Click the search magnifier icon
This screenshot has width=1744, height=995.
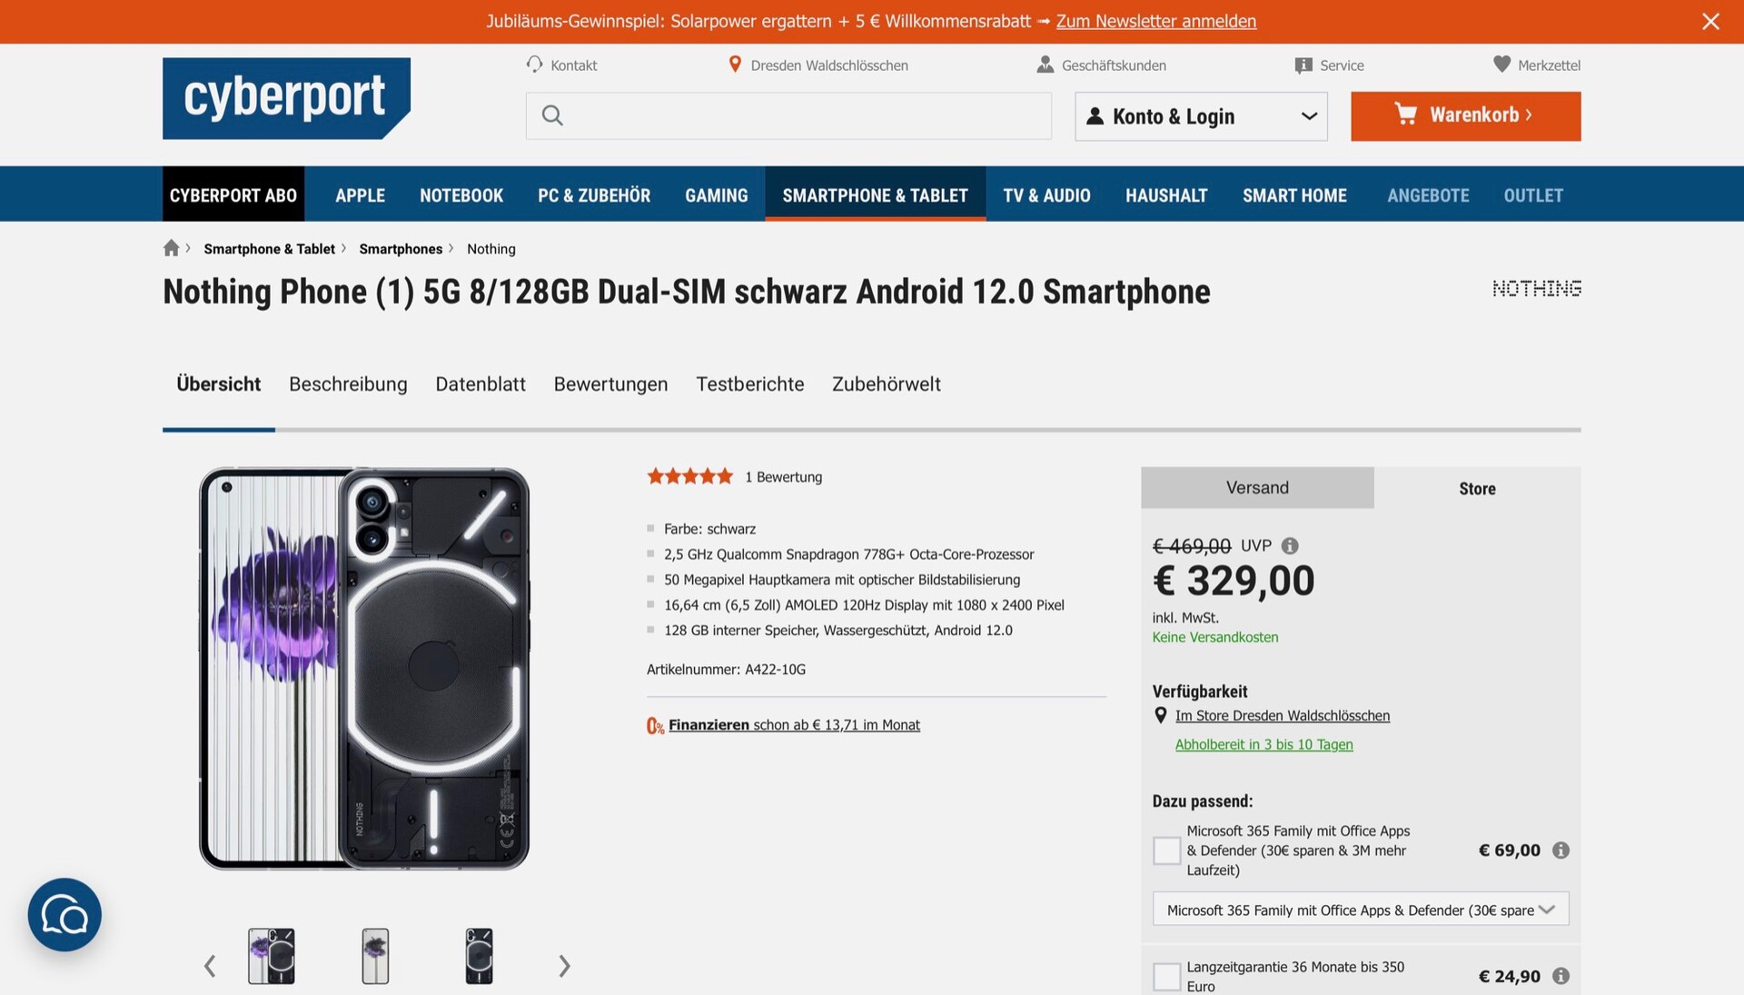pos(552,115)
